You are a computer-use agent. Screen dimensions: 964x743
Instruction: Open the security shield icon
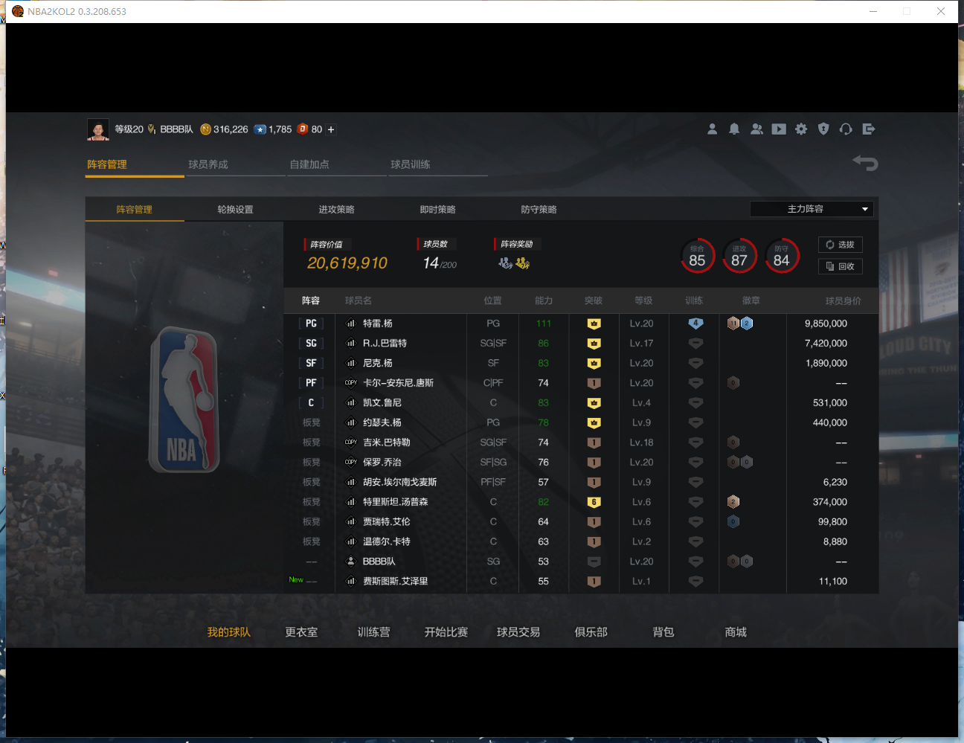[x=823, y=129]
